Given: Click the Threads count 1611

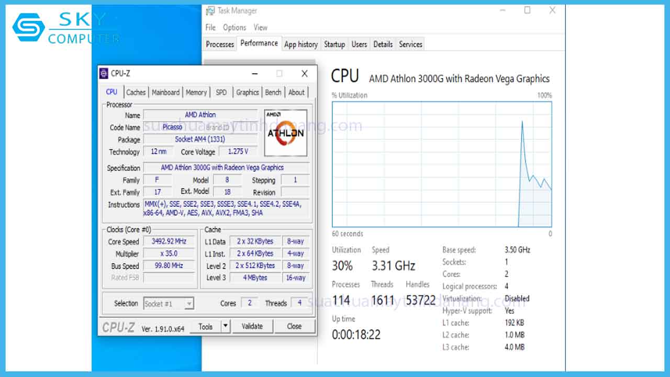Looking at the screenshot, I should 383,301.
